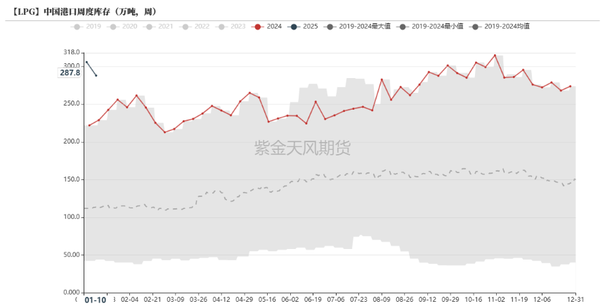
Task: Select the 07-23 x-axis label
Action: coord(358,300)
